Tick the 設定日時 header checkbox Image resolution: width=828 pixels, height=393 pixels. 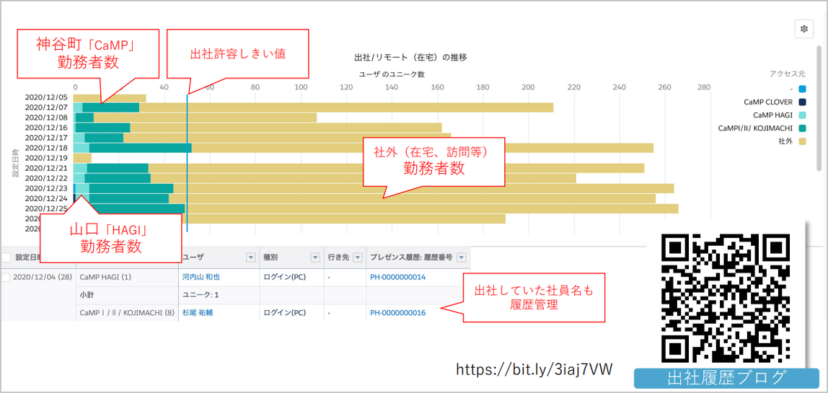(6, 257)
